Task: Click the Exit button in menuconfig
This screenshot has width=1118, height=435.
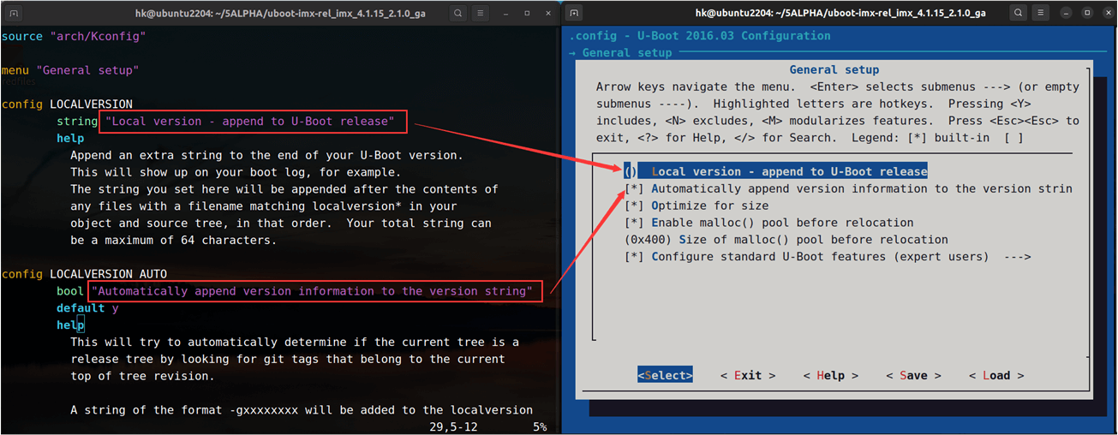Action: 747,376
